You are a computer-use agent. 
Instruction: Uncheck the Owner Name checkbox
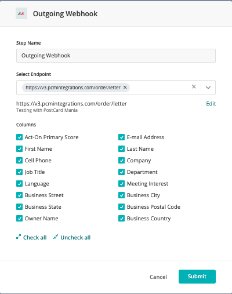(19, 219)
